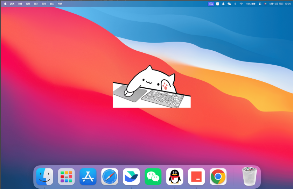Open the 帮助 menu
The height and width of the screenshot is (189, 293).
coord(60,4)
